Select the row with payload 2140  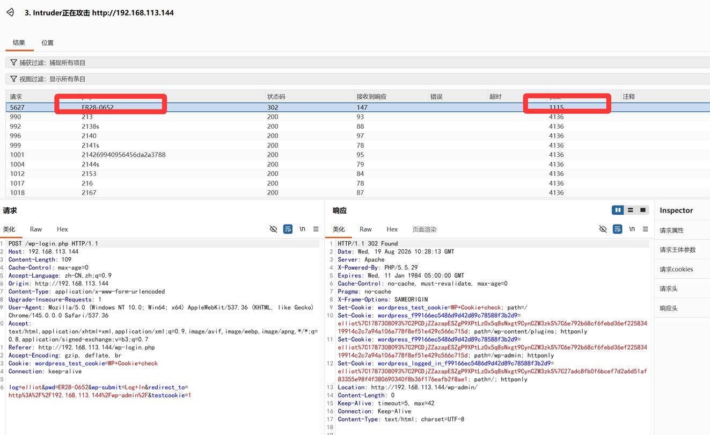coord(357,136)
